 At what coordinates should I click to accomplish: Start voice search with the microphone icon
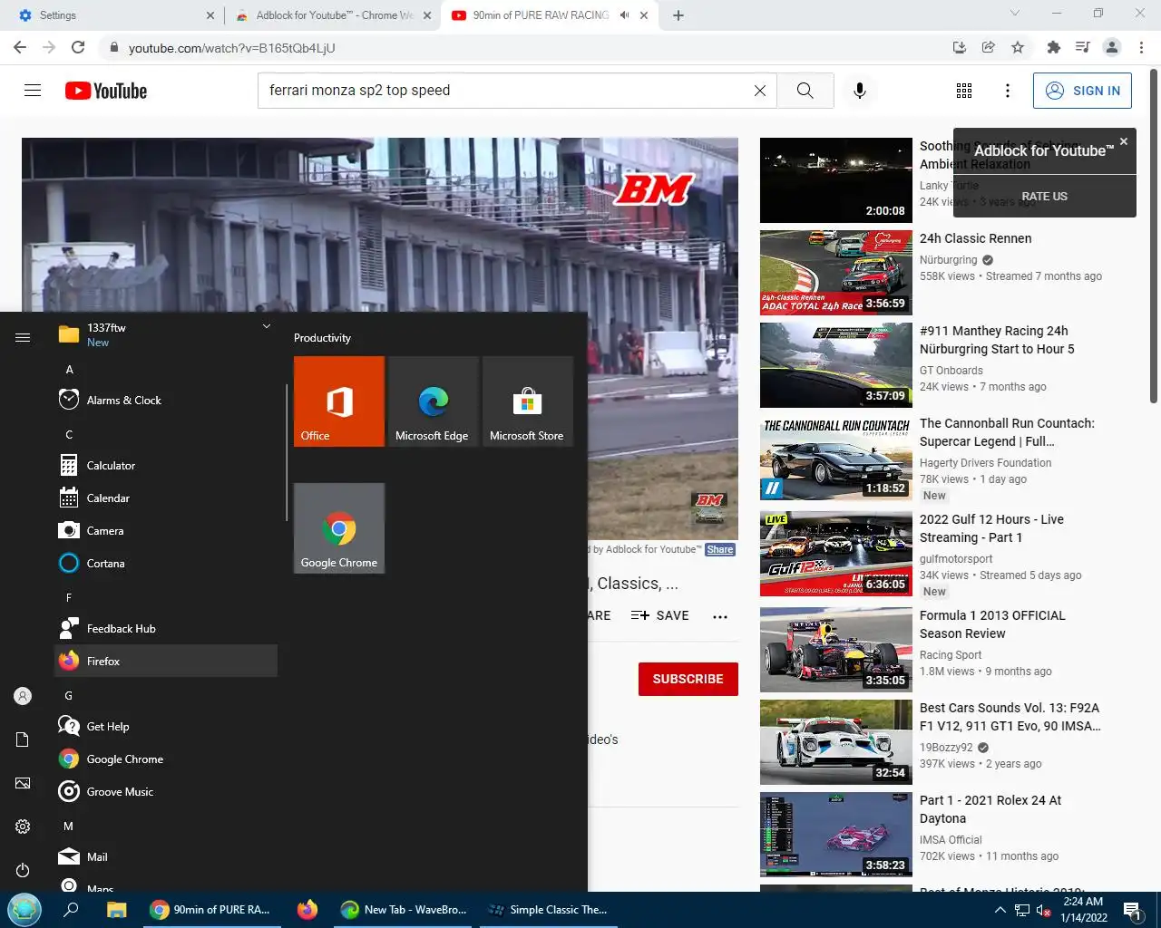[x=860, y=91]
